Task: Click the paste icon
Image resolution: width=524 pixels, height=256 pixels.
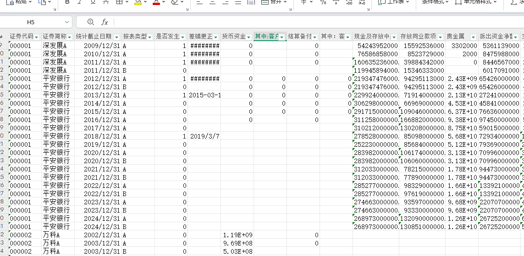Action: tap(10, 2)
